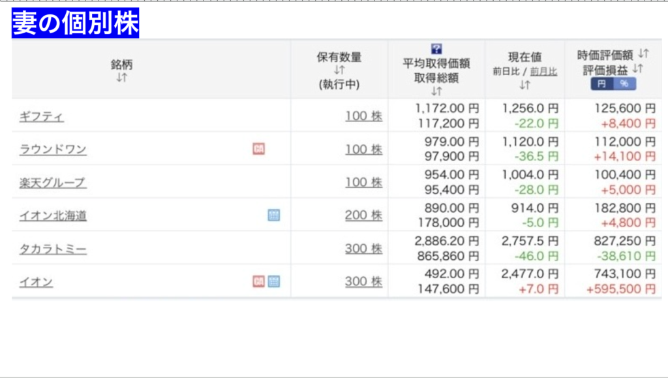
Task: Sort by 銘柄 using its sort arrows
Action: point(121,78)
